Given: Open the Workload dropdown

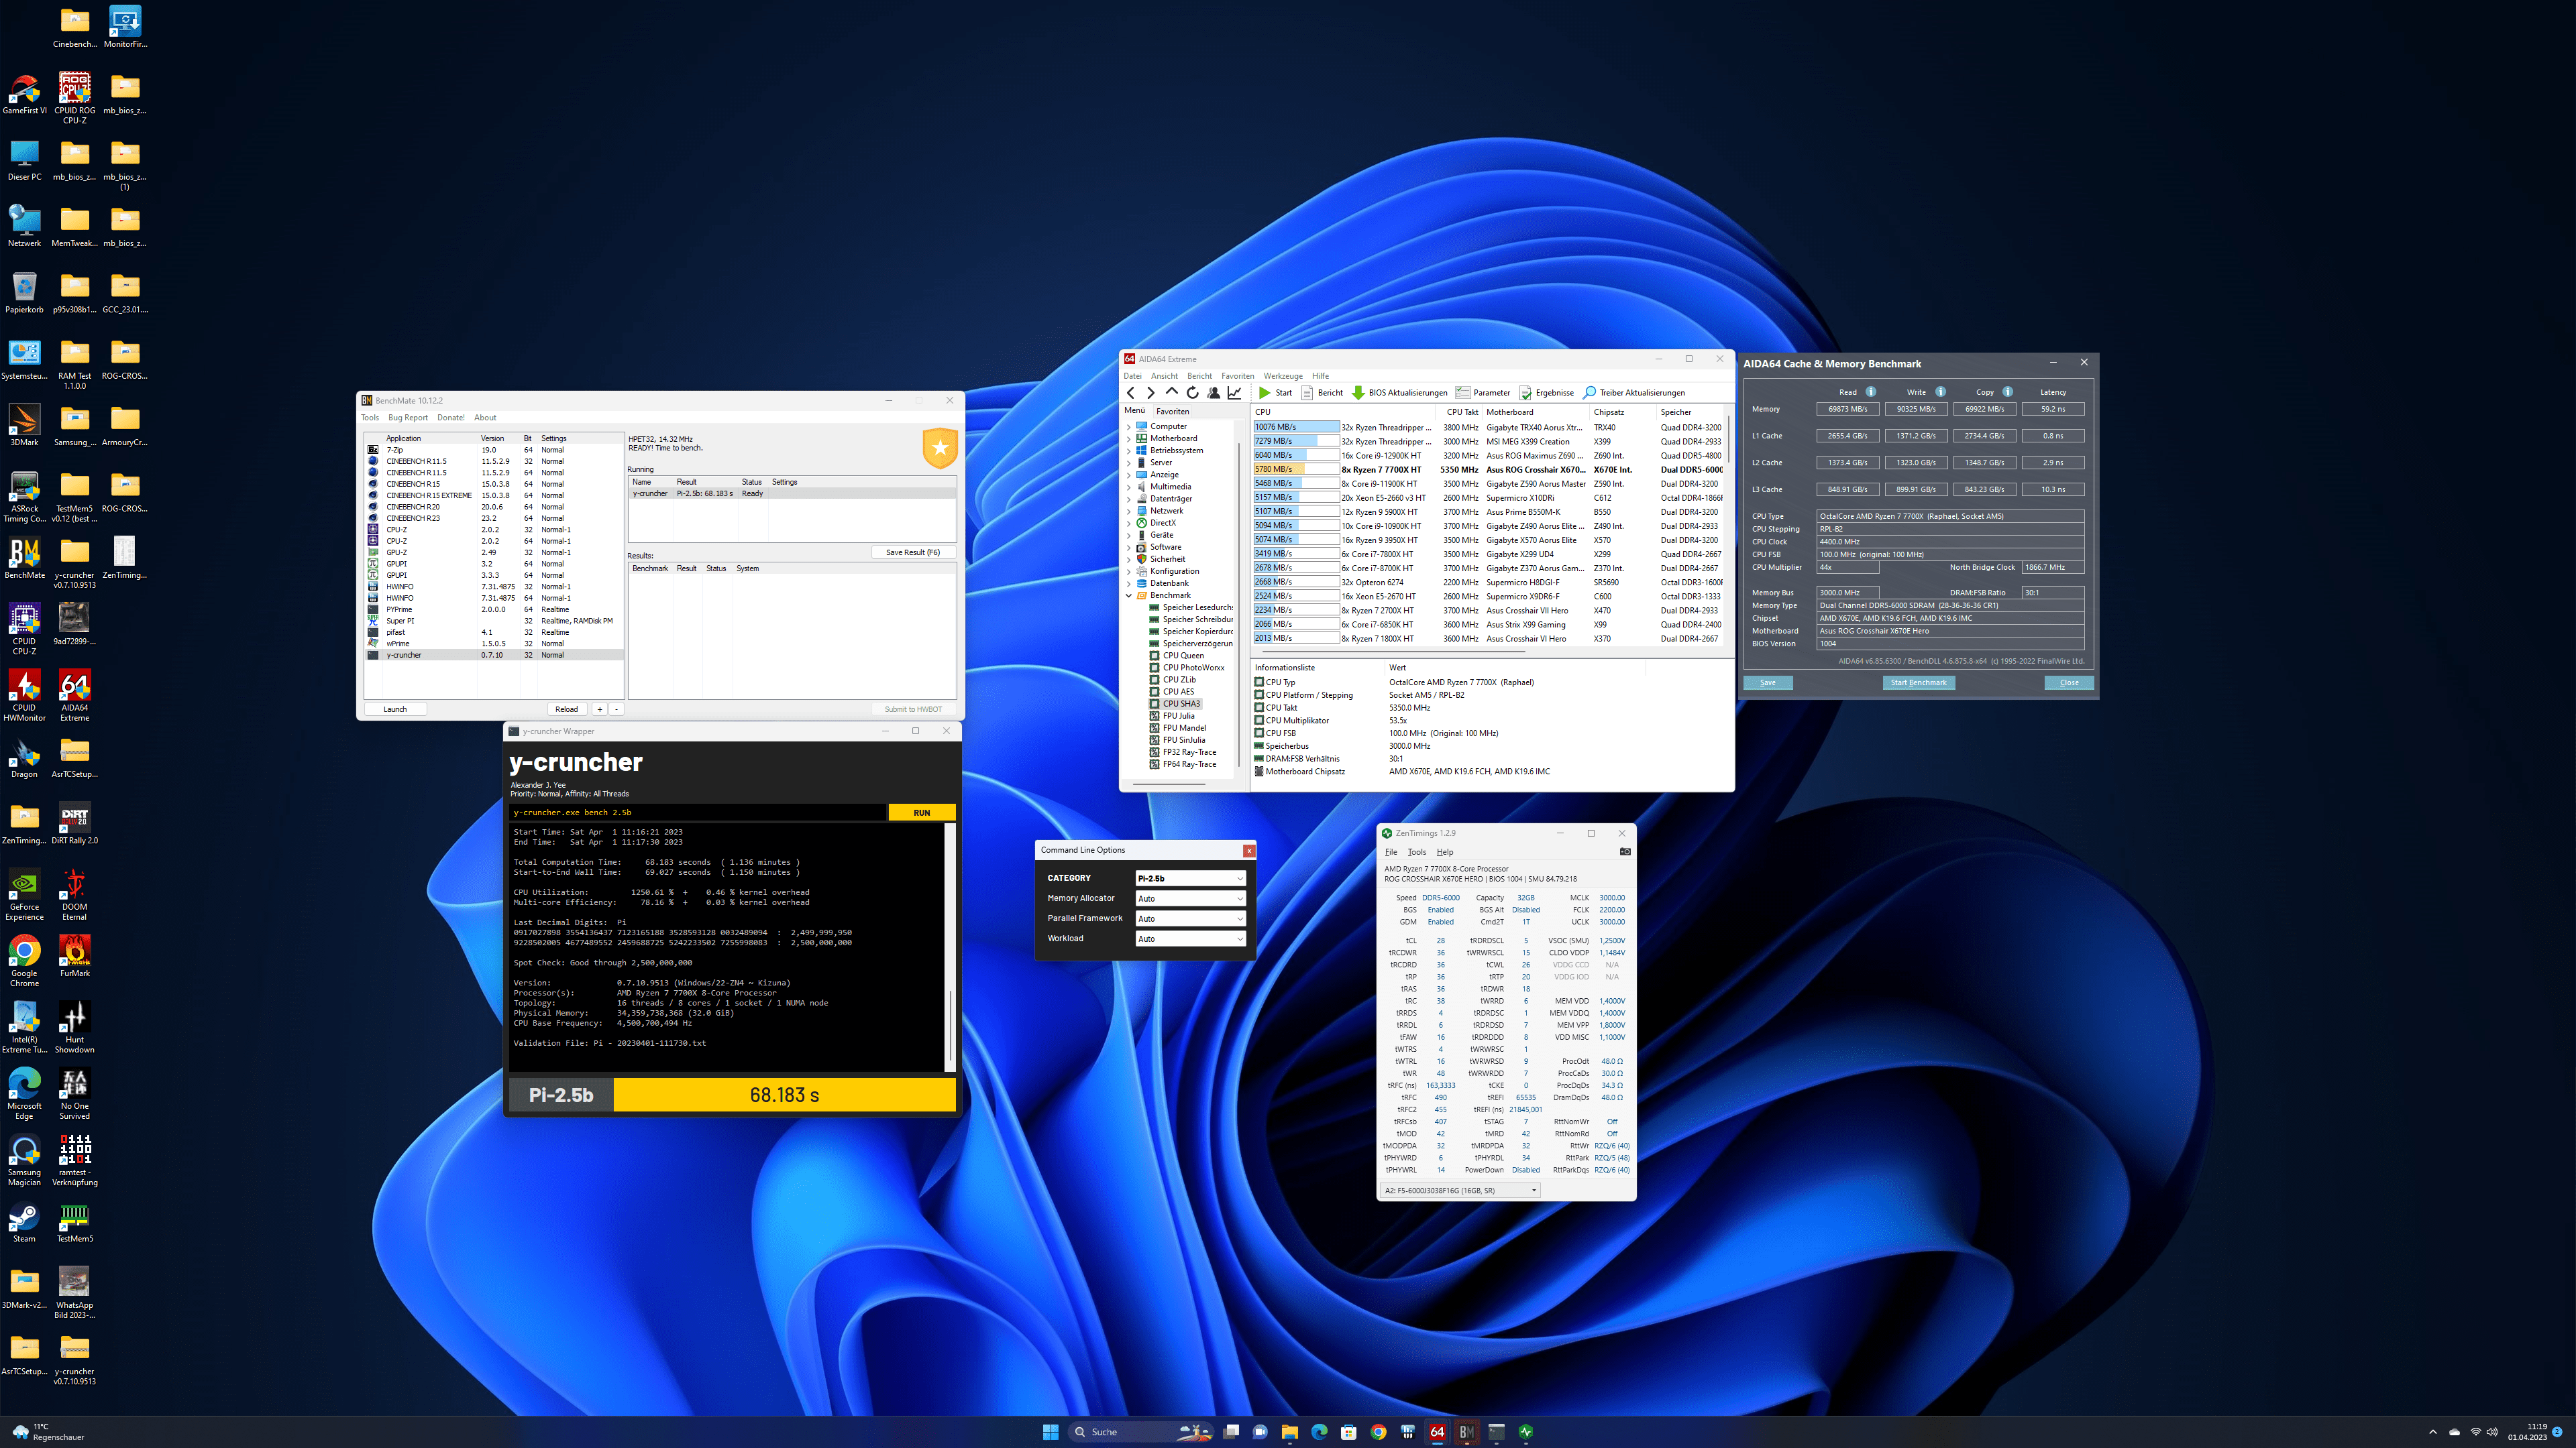Looking at the screenshot, I should [x=1190, y=939].
